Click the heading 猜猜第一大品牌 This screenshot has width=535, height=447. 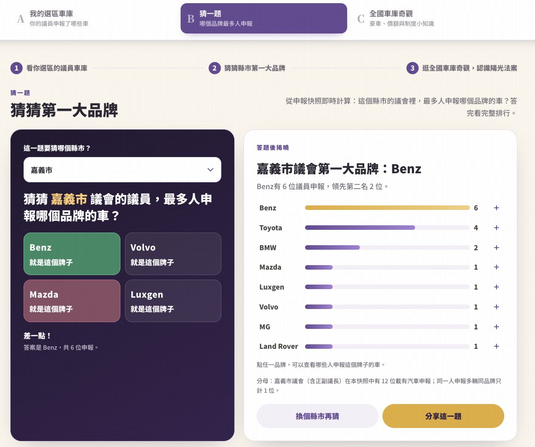[64, 110]
